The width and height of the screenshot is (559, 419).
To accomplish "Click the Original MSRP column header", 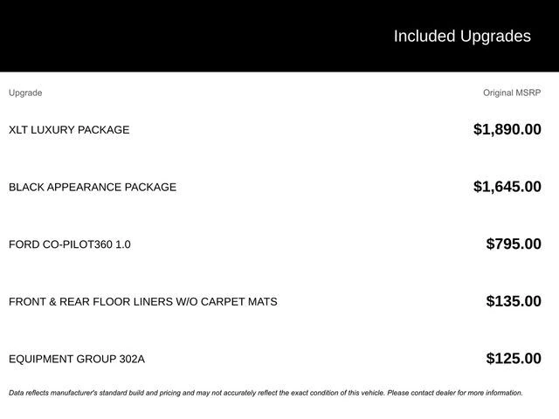I will tap(512, 93).
